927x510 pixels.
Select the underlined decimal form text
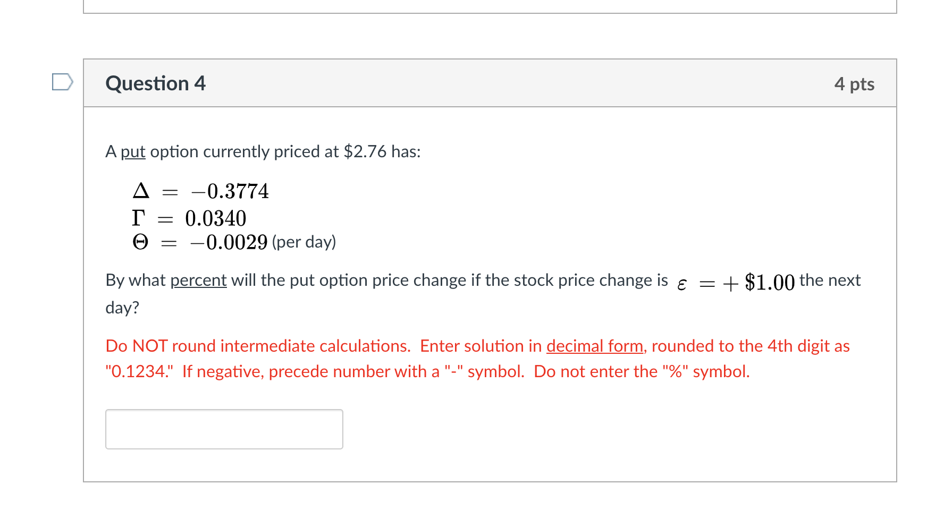[595, 345]
